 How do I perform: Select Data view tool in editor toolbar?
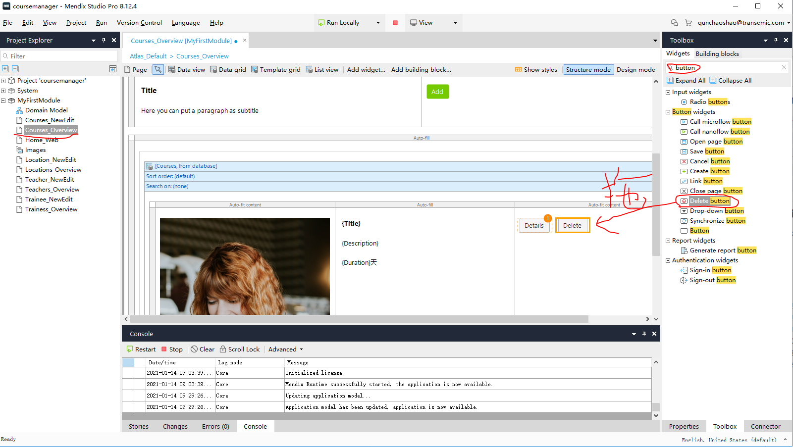coord(187,70)
